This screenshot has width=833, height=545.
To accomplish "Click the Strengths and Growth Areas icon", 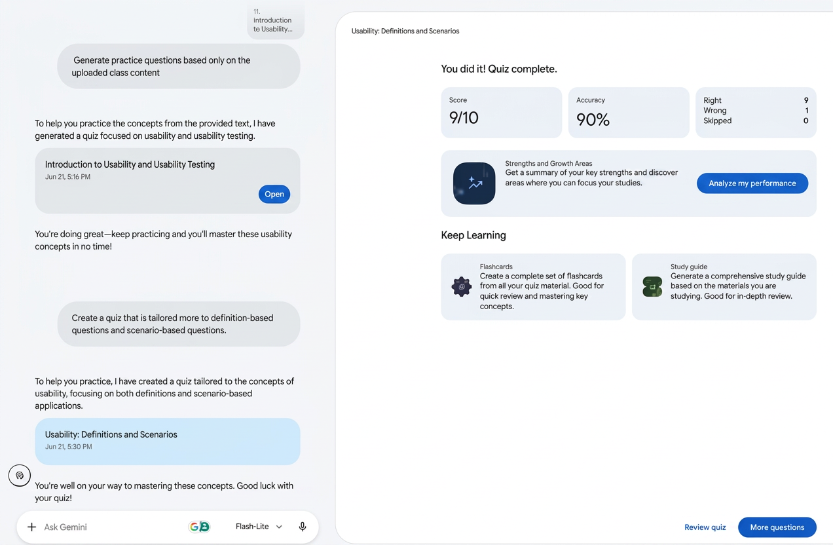I will (x=474, y=183).
